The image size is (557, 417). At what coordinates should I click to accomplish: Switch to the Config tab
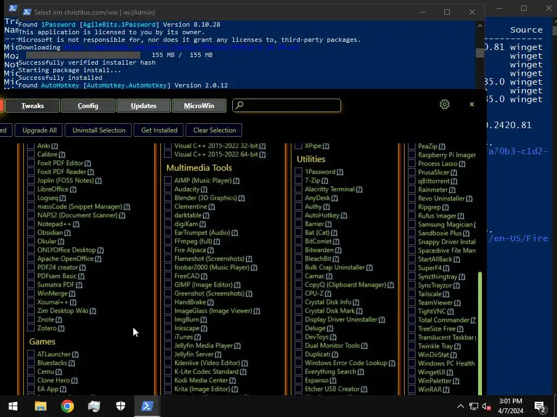[x=88, y=106]
